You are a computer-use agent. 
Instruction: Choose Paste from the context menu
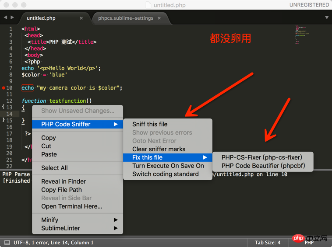tap(78, 154)
